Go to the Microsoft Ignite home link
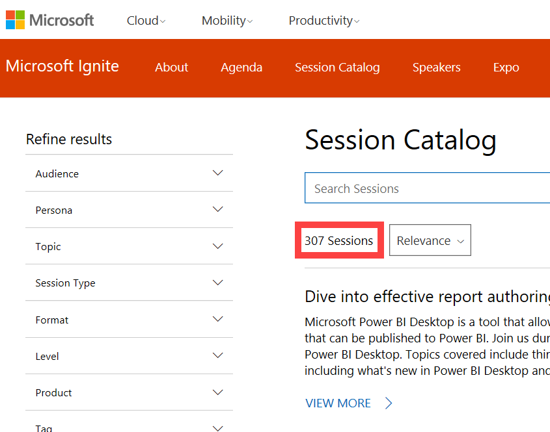Viewport: 550px width, 432px height. click(62, 66)
